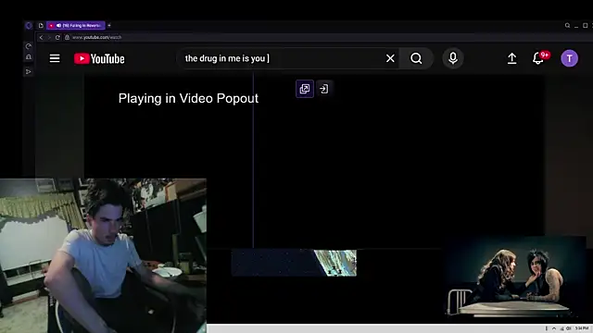Click the youtube.com address bar URL

tap(96, 37)
